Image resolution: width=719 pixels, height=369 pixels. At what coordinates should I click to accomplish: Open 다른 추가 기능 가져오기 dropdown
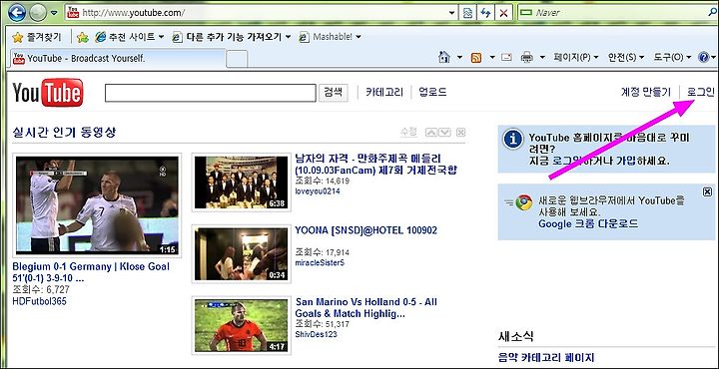[x=232, y=37]
